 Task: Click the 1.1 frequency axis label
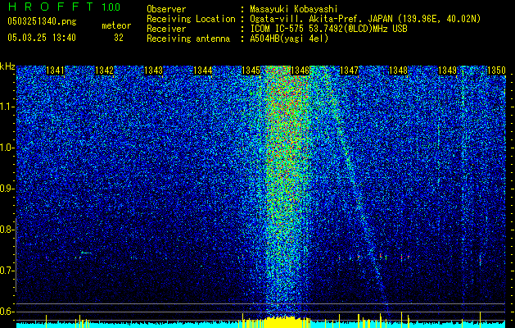[7, 107]
